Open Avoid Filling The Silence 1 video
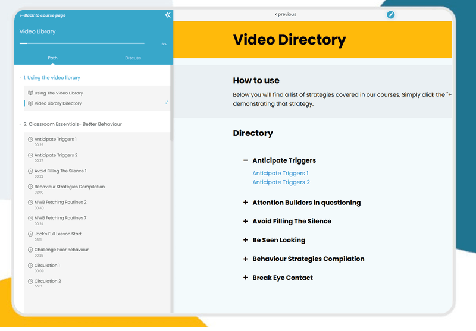 pyautogui.click(x=61, y=171)
